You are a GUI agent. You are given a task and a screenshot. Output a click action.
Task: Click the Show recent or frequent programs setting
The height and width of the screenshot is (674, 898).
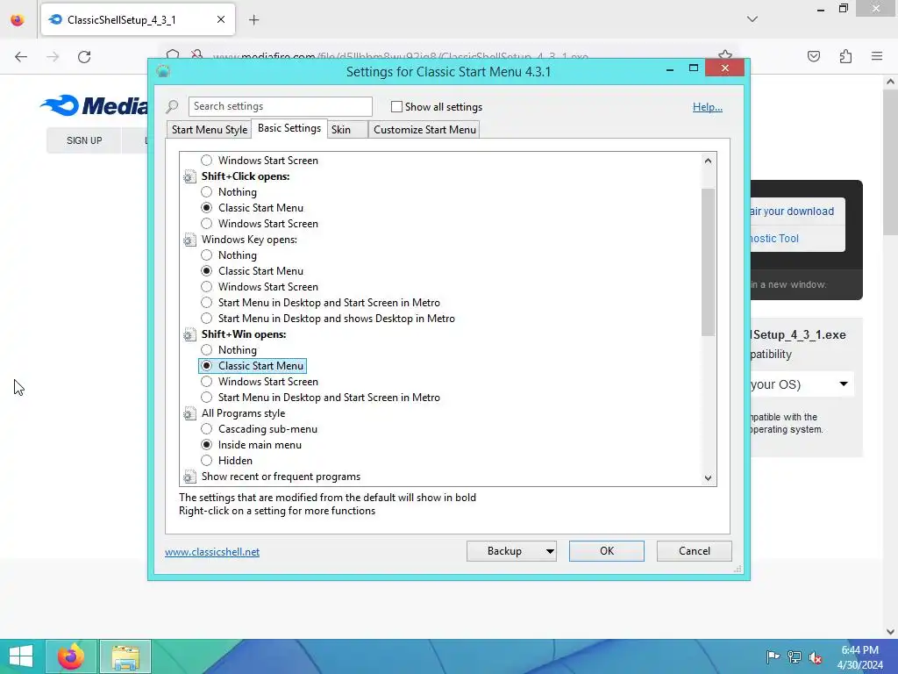pos(281,477)
